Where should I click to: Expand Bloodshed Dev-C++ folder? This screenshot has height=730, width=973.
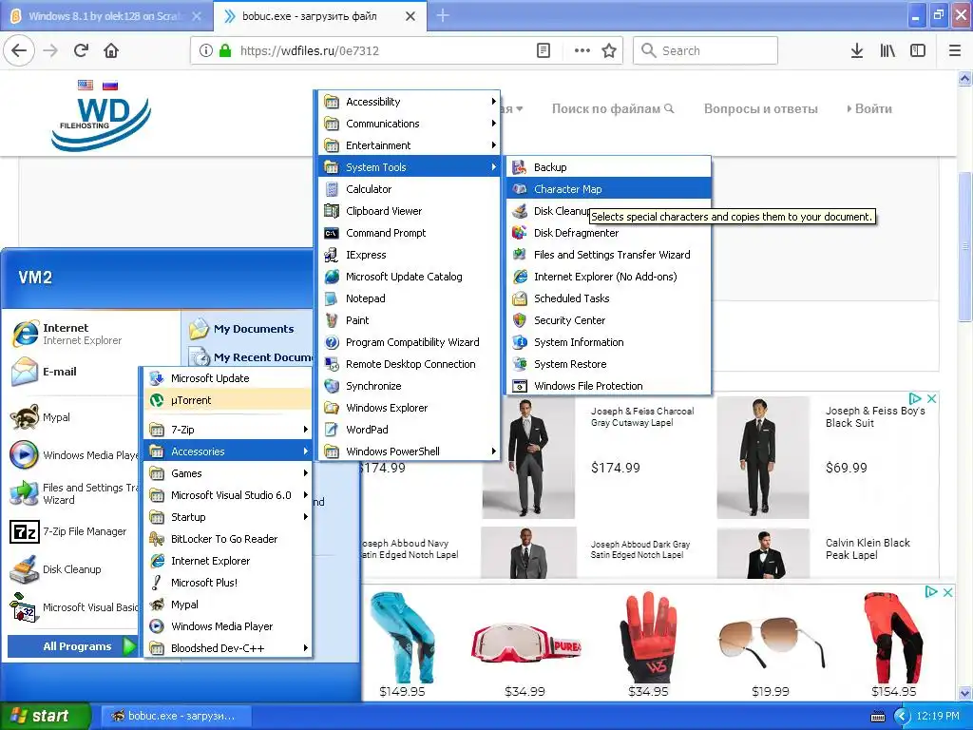(228, 648)
